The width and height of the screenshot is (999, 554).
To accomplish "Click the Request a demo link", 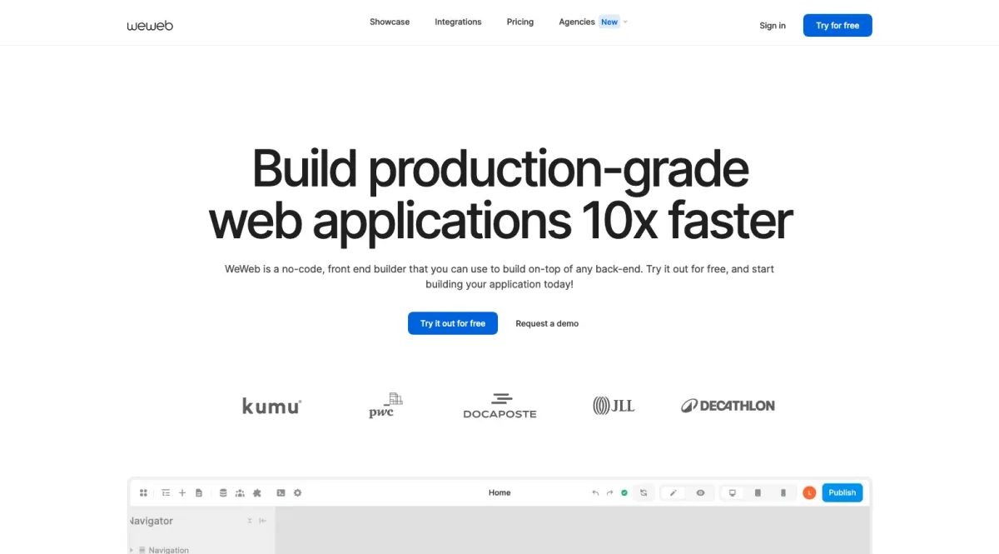I will click(x=547, y=323).
